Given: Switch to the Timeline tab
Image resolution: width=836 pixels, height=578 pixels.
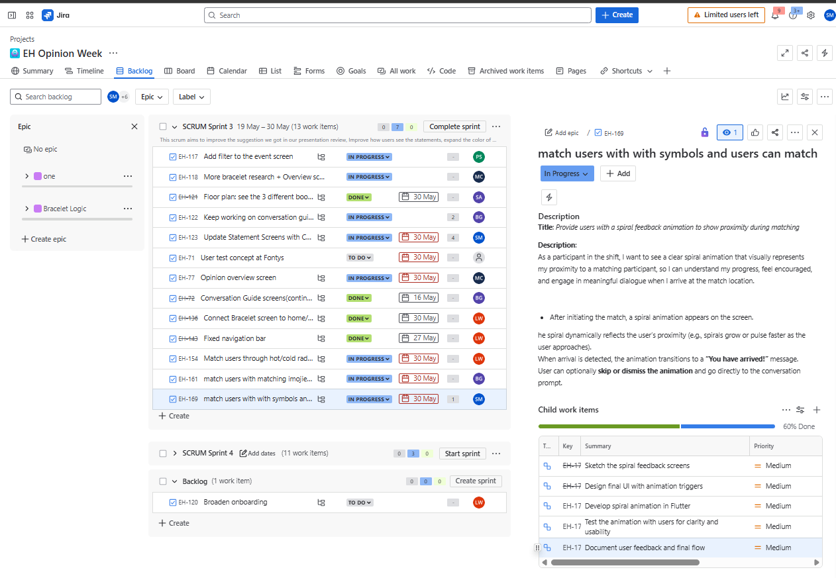Looking at the screenshot, I should pos(84,71).
